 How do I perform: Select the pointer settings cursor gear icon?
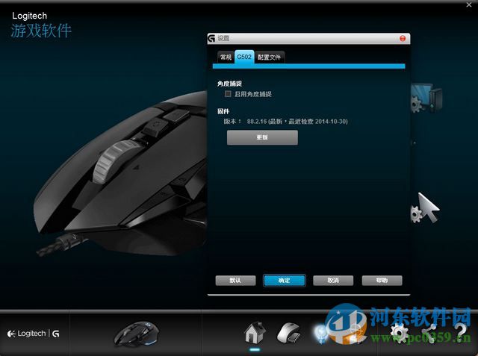[x=425, y=208]
